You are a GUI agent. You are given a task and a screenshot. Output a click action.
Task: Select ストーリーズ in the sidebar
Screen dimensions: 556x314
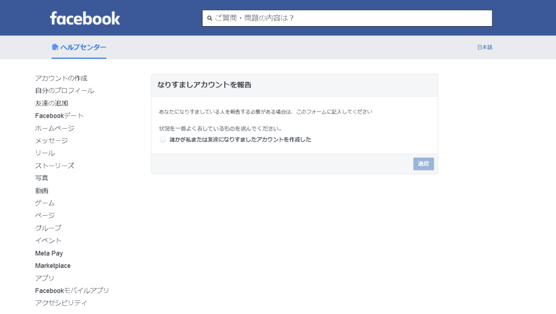55,166
